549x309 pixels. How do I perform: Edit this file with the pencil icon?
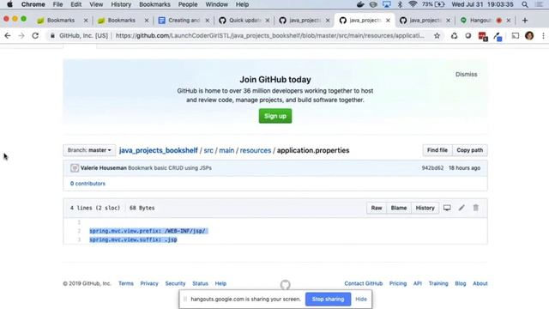(462, 208)
